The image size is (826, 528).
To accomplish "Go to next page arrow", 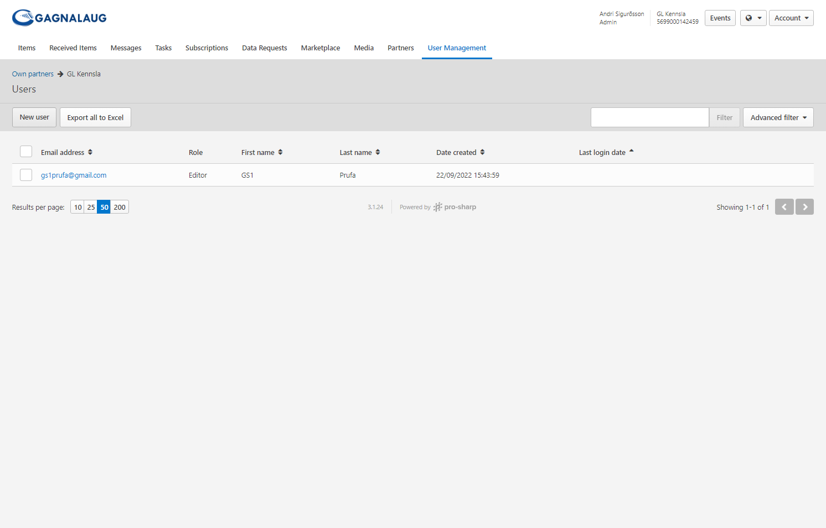I will click(x=804, y=206).
